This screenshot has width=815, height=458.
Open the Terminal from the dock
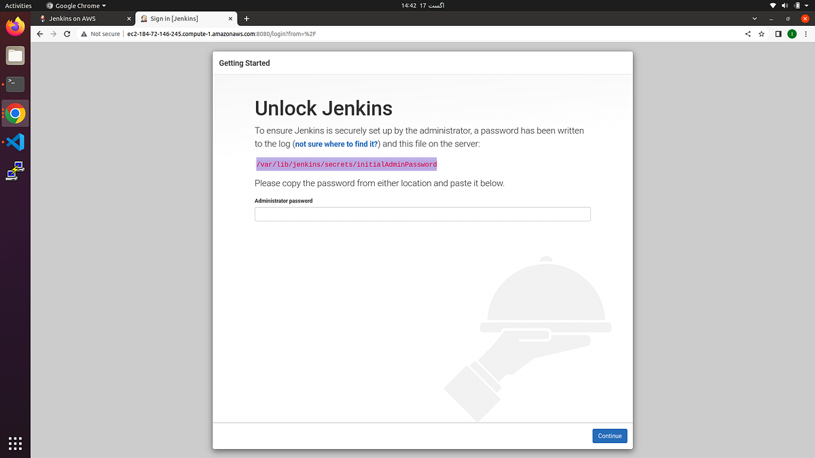(x=15, y=84)
